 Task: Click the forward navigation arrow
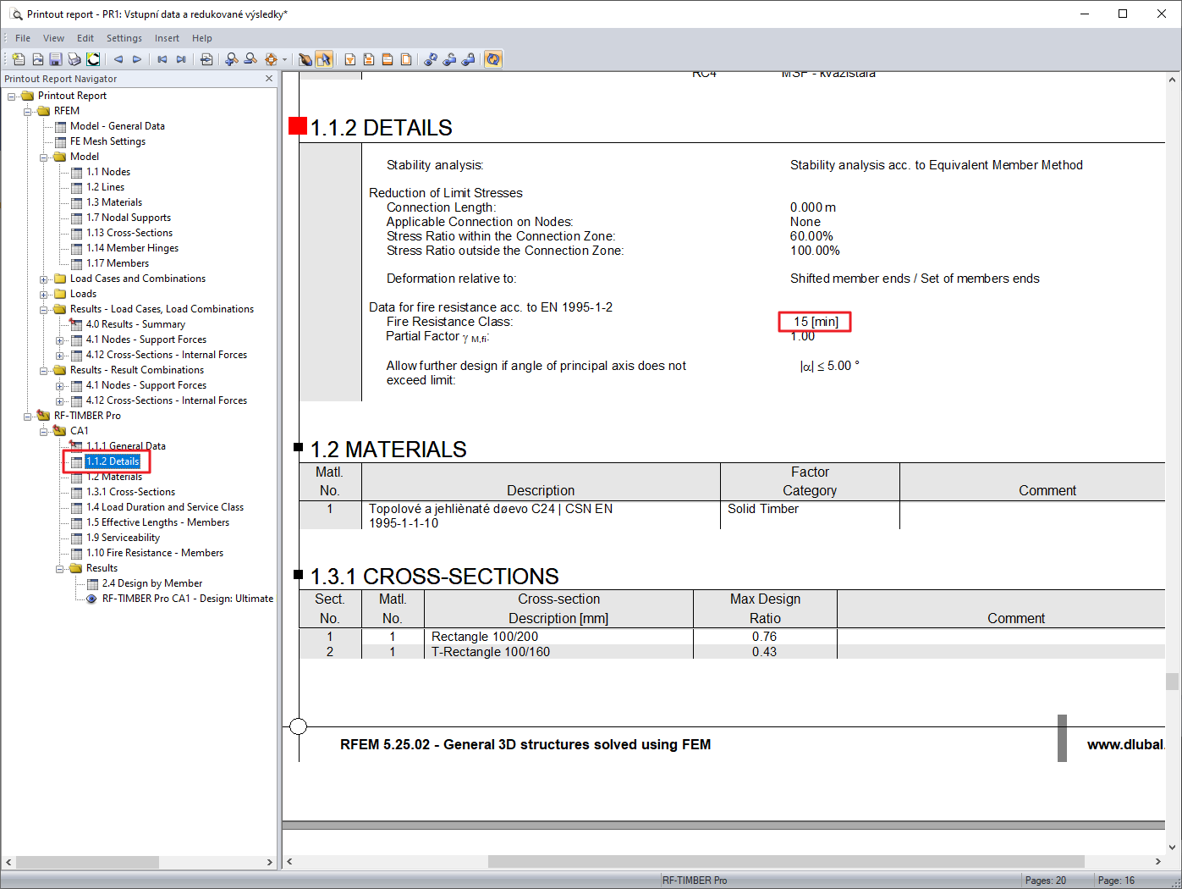point(136,58)
